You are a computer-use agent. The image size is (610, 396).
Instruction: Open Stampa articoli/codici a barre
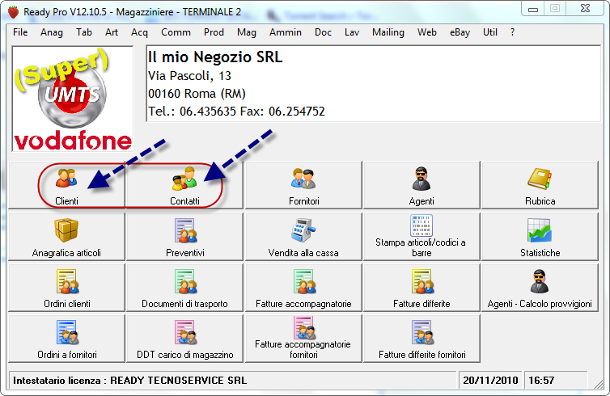pyautogui.click(x=421, y=236)
